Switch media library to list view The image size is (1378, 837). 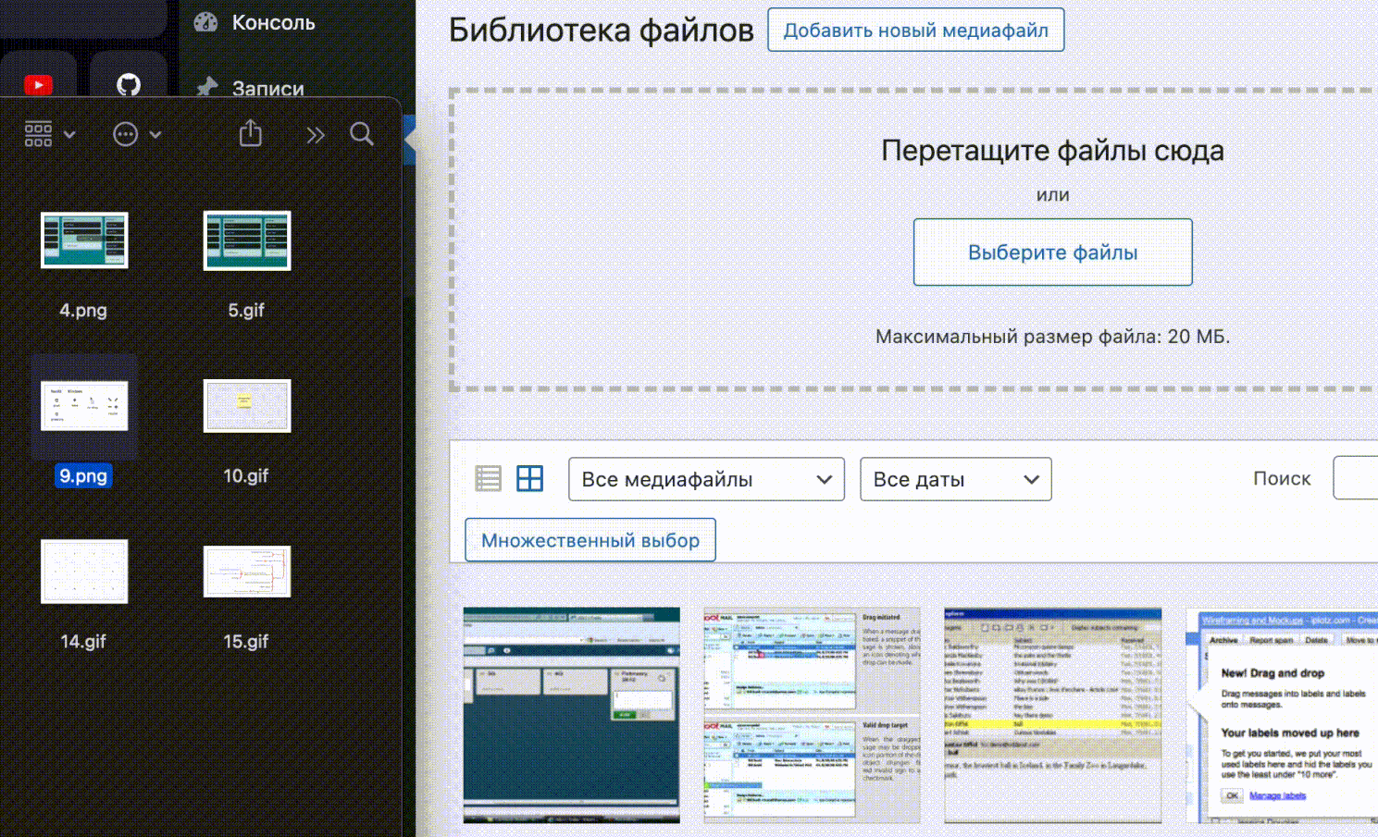tap(488, 478)
